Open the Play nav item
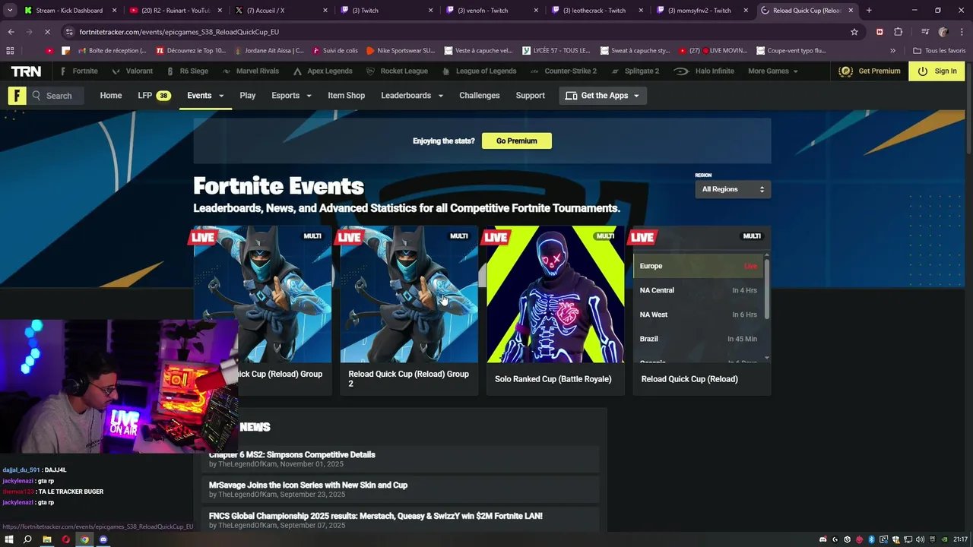Image resolution: width=973 pixels, height=547 pixels. point(248,96)
